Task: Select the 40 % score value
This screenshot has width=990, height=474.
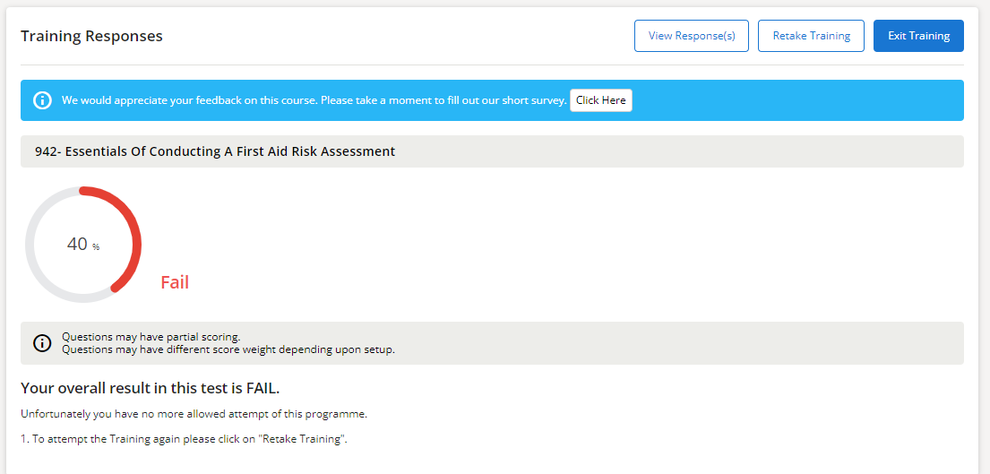Action: [78, 245]
